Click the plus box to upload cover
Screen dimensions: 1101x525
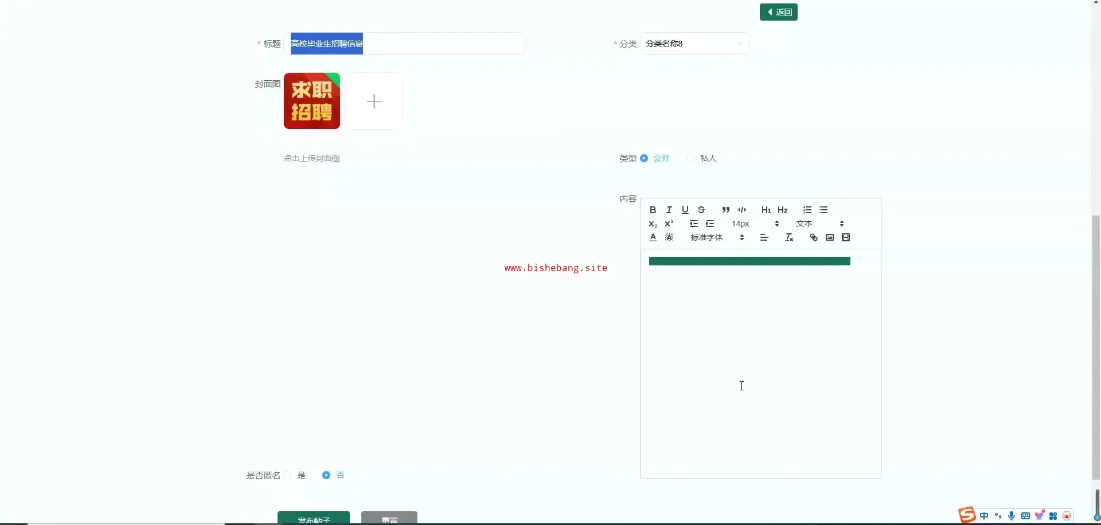click(x=374, y=101)
